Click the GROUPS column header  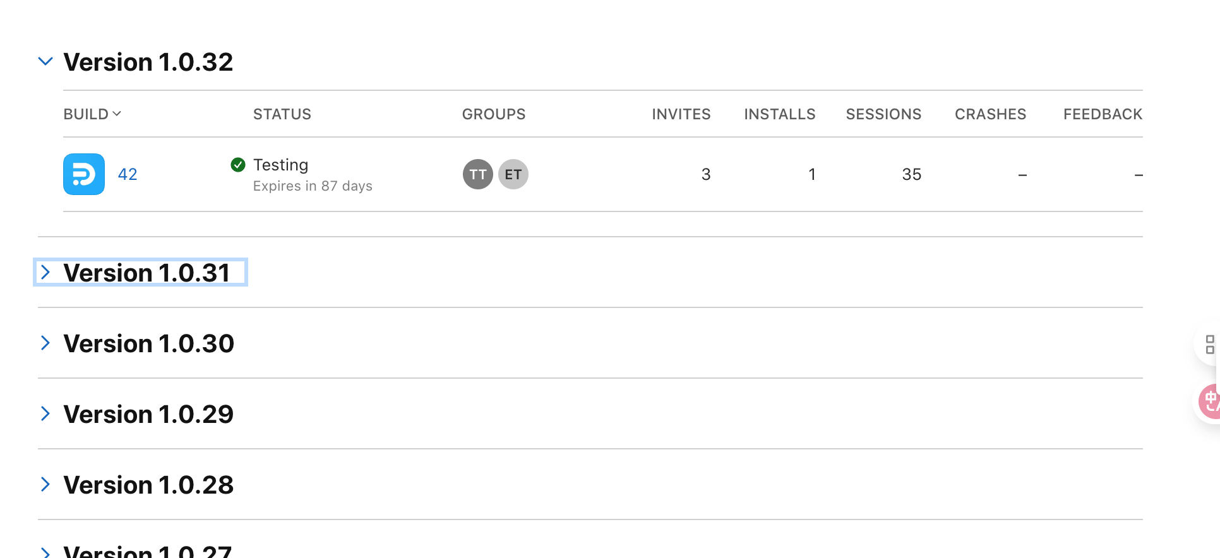pos(494,114)
